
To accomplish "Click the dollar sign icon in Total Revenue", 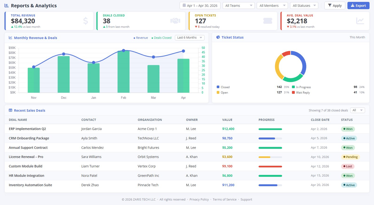I will 85,21.
